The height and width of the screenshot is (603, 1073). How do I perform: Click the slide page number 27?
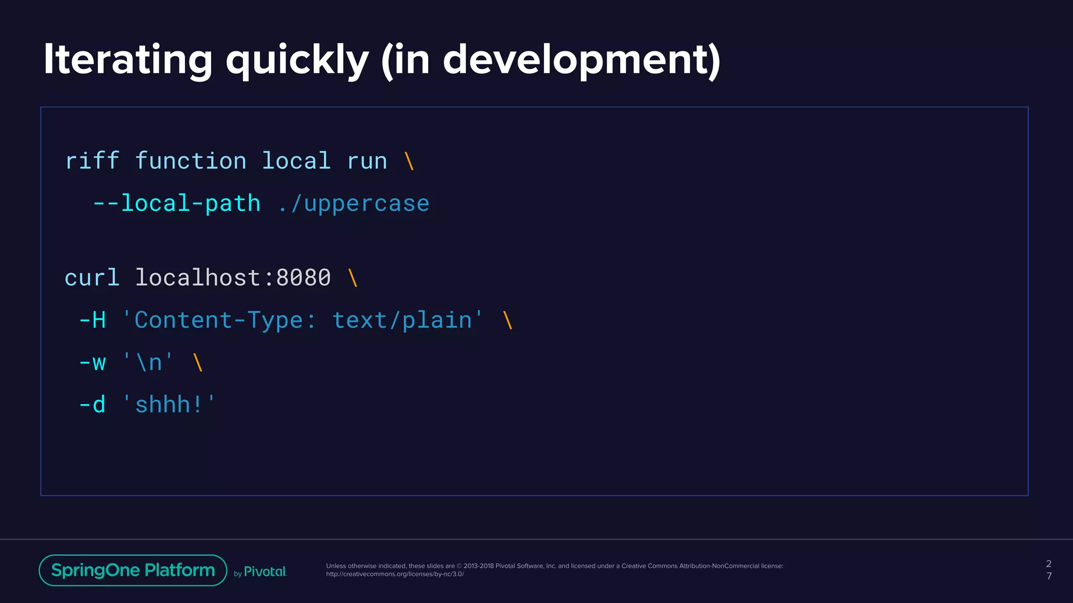tap(1048, 569)
